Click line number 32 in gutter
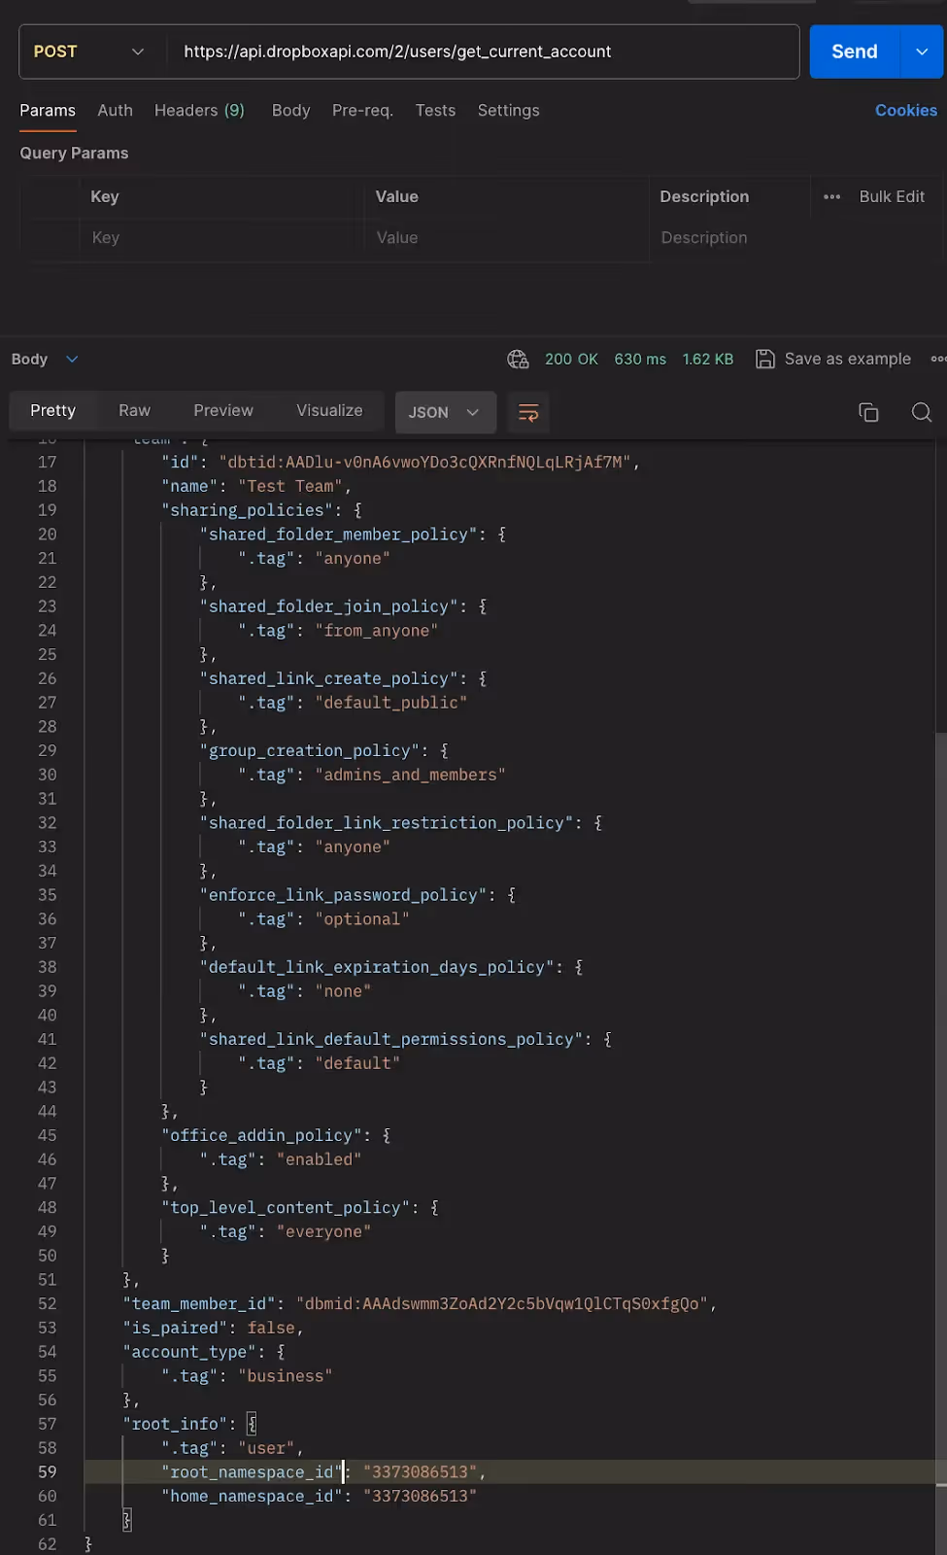 (48, 823)
